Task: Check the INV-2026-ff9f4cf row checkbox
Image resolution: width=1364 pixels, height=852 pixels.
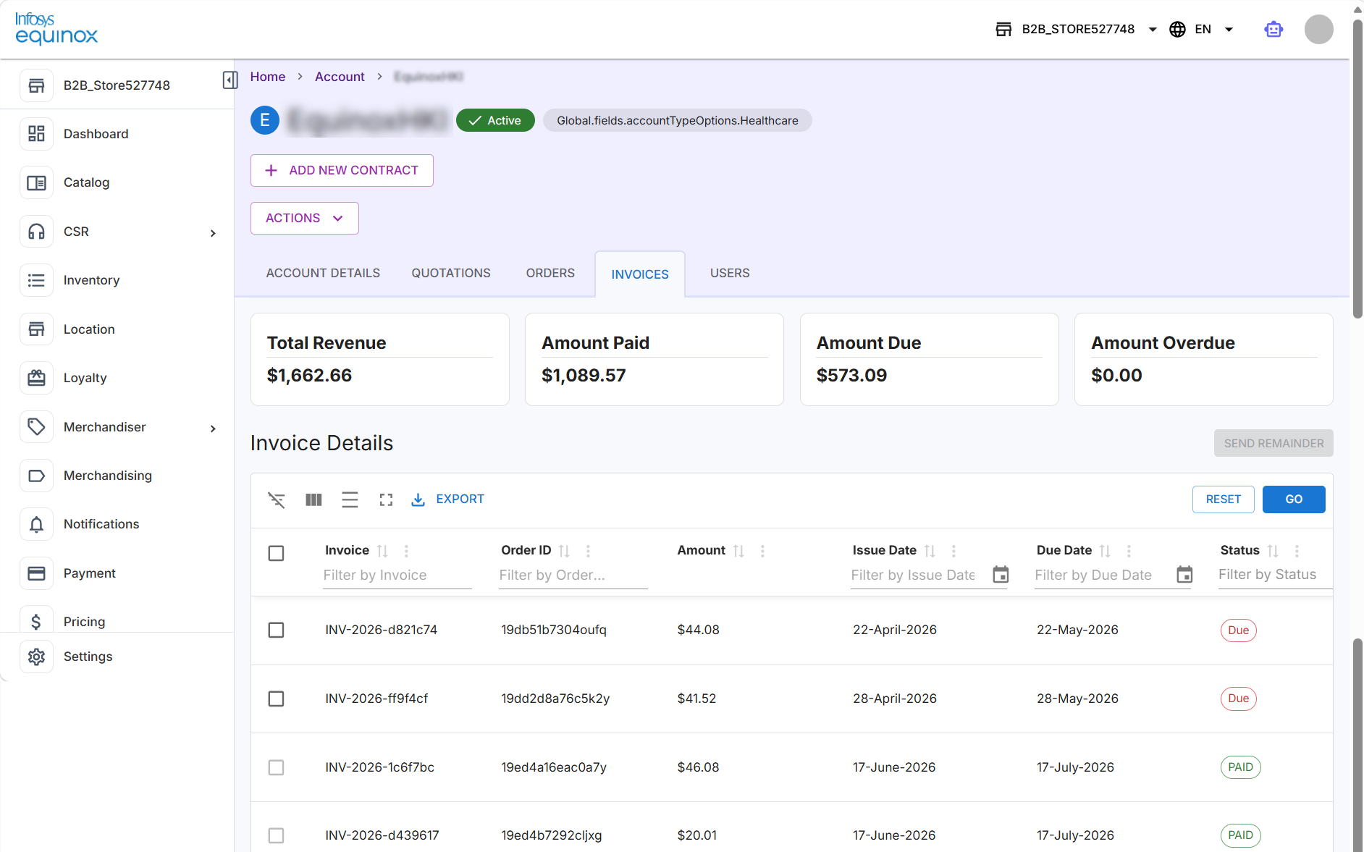Action: [276, 699]
